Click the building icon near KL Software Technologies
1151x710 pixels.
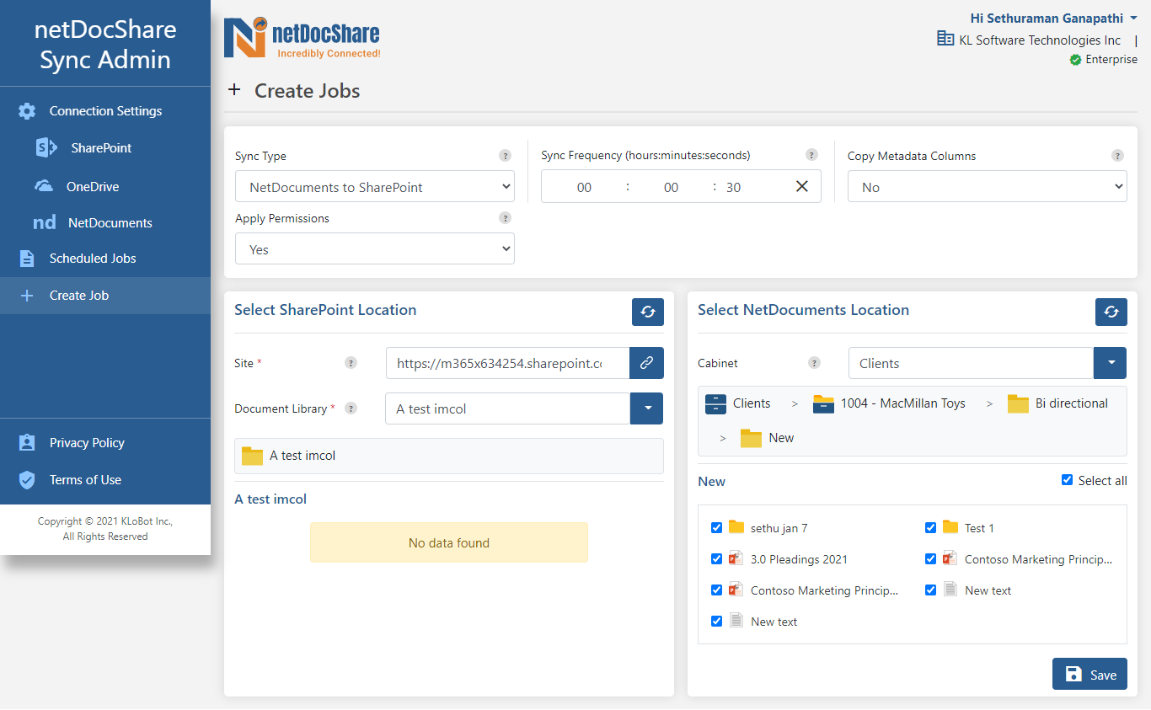click(945, 39)
